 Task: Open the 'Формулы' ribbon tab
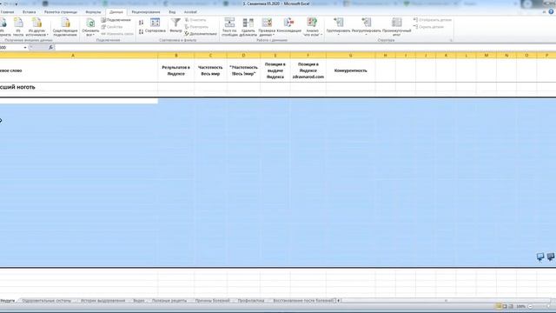coord(93,12)
